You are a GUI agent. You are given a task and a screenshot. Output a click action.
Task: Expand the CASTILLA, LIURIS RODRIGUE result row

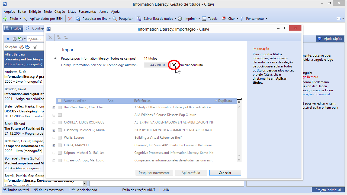pos(54,123)
